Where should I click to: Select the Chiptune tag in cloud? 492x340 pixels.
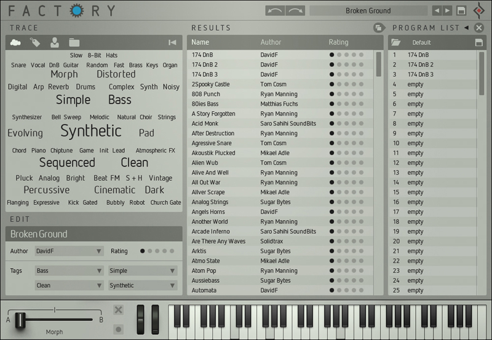[61, 150]
